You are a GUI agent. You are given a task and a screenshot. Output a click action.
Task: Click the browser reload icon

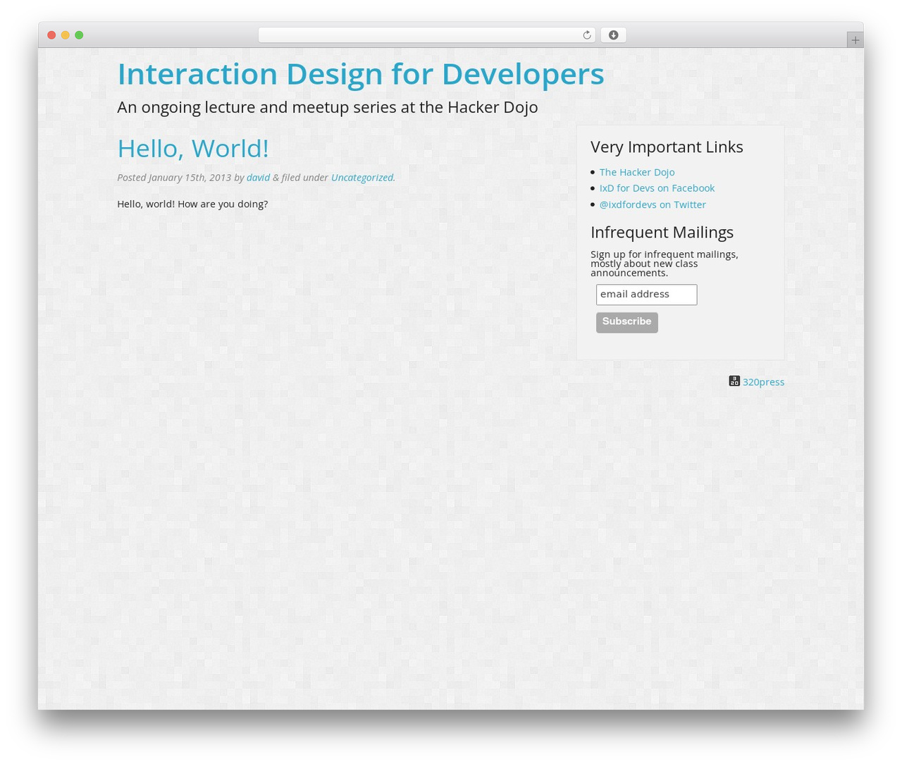click(x=586, y=35)
